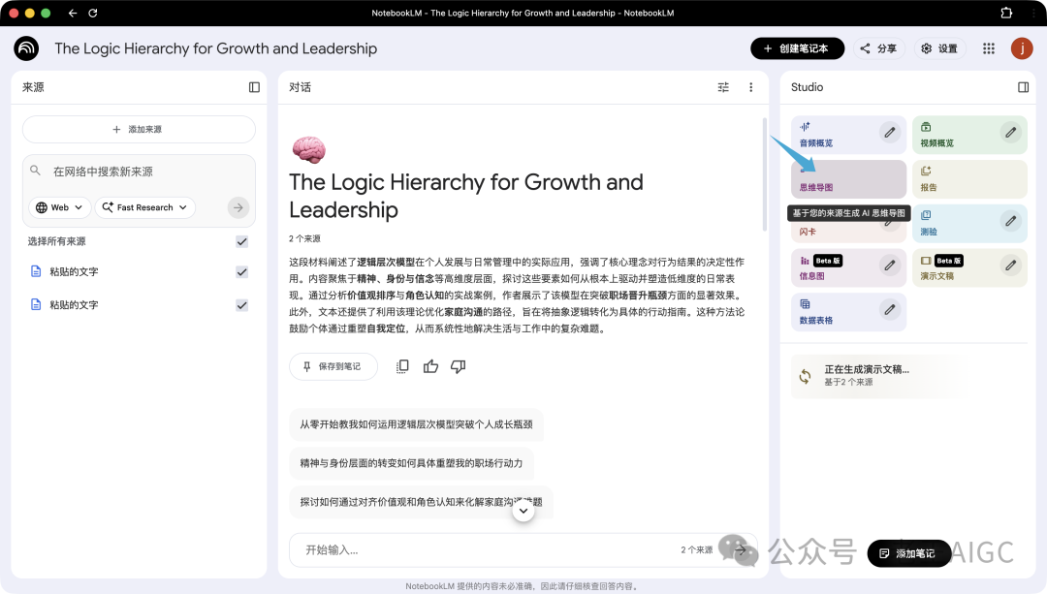Open the Google apps grid icon
This screenshot has height=594, width=1047.
tap(989, 48)
